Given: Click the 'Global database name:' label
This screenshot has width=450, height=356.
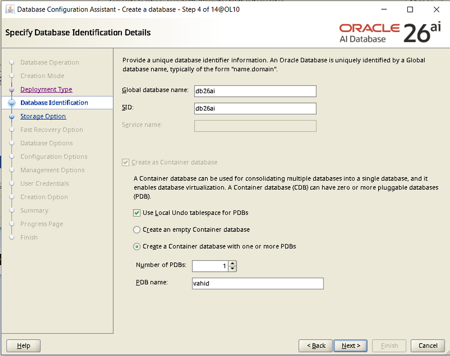Looking at the screenshot, I should click(x=155, y=90).
